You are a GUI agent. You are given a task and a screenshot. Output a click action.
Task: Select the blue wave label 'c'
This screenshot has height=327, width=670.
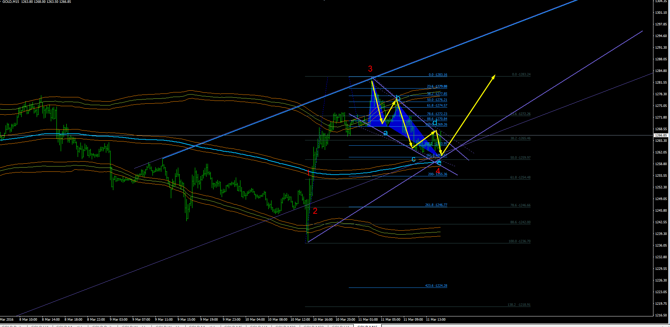tap(414, 159)
